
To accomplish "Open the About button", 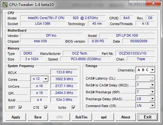I will (126, 117).
